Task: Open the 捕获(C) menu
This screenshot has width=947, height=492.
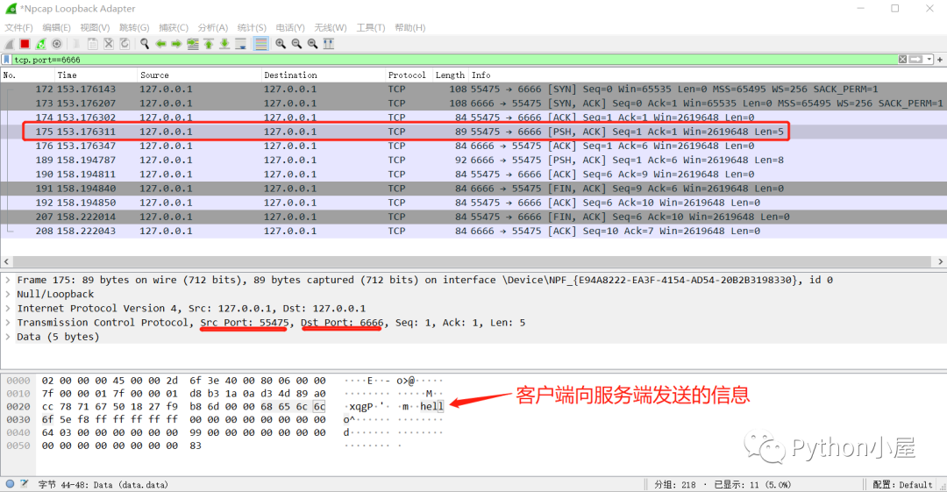Action: point(174,28)
